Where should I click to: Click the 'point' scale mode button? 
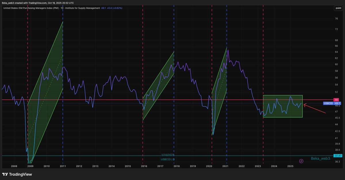[338, 8]
